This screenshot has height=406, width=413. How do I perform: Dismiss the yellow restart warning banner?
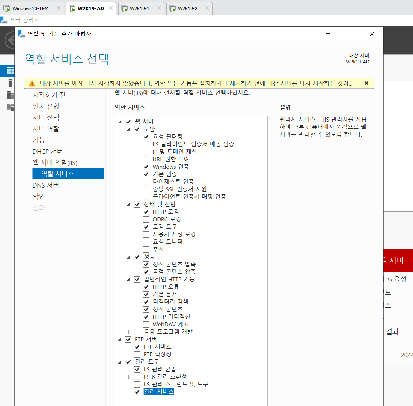pos(366,83)
